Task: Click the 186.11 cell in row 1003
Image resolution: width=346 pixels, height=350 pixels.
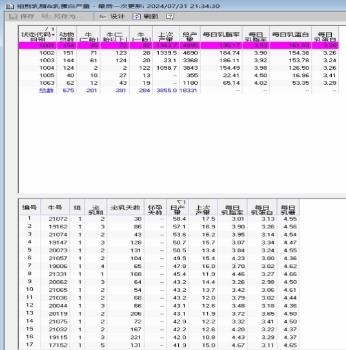Action: tap(230, 61)
